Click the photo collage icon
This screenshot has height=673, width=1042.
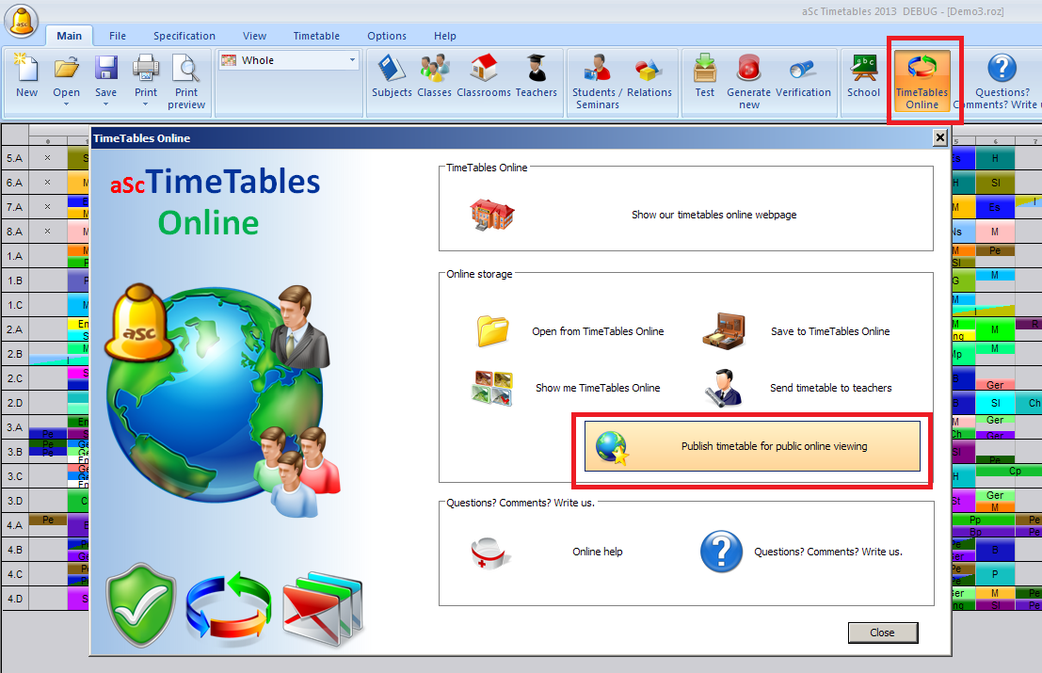point(492,388)
